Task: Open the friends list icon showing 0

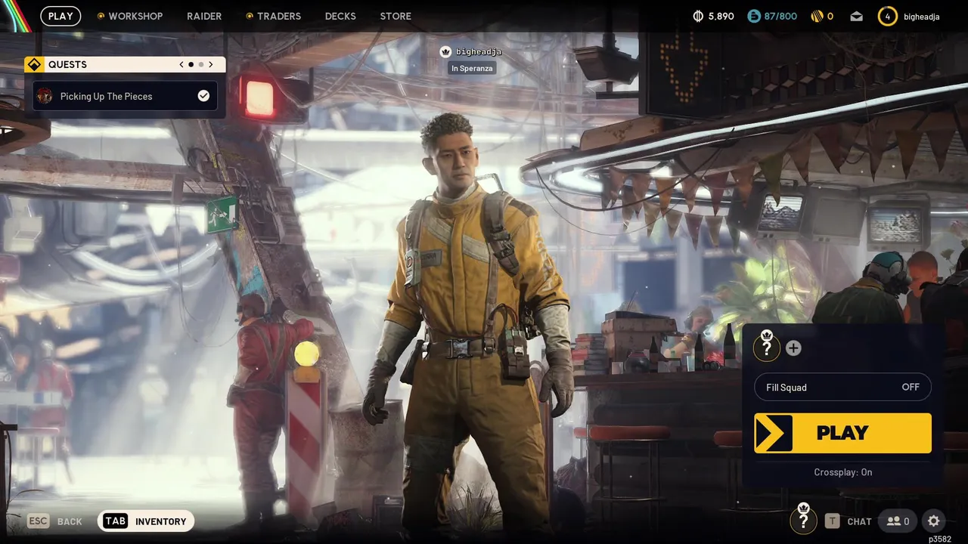Action: point(898,521)
